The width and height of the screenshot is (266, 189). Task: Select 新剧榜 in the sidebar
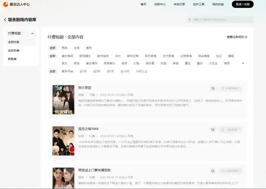[12, 59]
